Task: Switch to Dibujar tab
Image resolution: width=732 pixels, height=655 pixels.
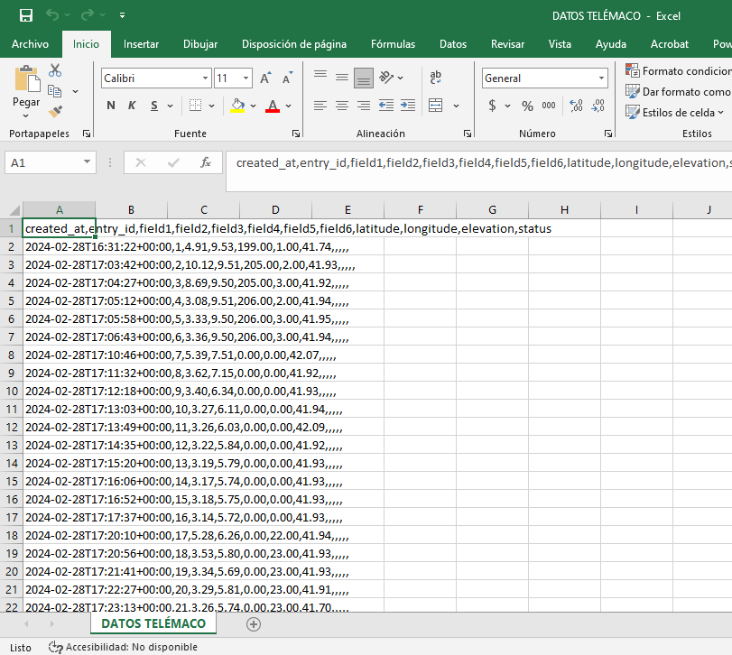Action: [200, 44]
